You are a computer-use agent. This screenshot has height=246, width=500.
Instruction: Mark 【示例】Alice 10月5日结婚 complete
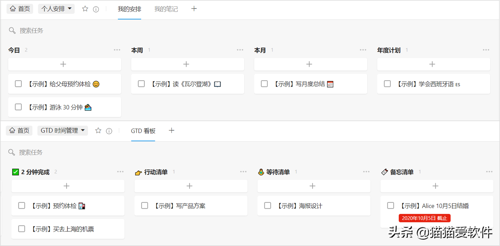[390, 205]
